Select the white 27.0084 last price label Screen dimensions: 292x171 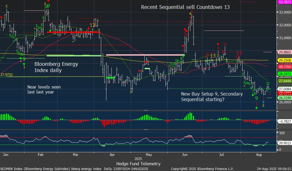284,89
